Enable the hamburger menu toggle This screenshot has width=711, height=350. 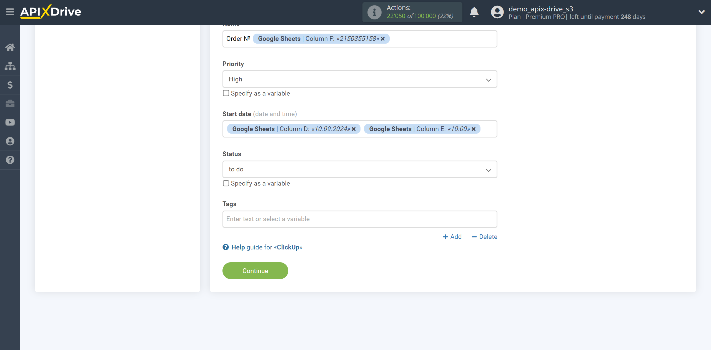(10, 12)
